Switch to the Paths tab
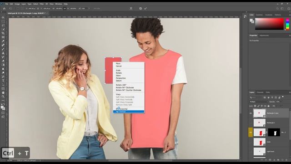Viewport: 291px width, 164px height. click(x=268, y=92)
